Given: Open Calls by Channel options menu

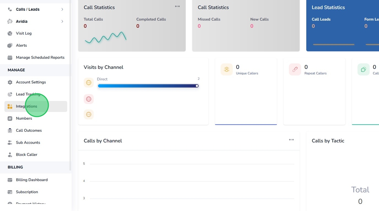Looking at the screenshot, I should [x=291, y=140].
